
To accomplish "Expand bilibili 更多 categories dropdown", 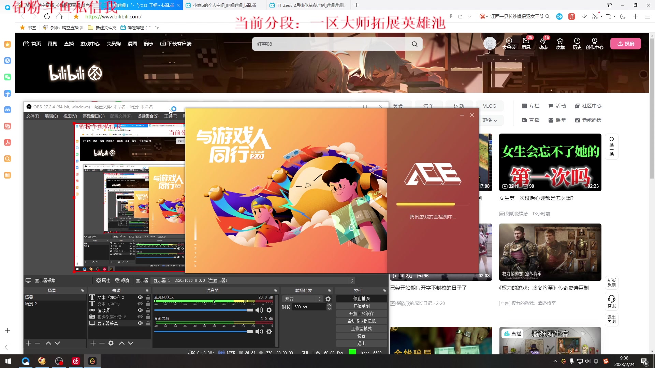I will (x=490, y=120).
